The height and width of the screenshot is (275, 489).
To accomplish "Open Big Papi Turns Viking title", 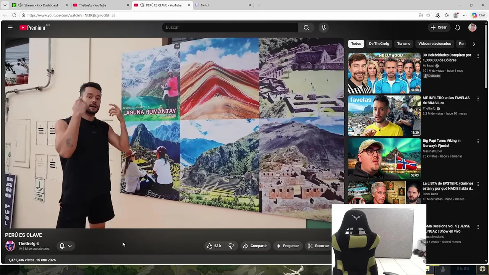I will click(441, 143).
